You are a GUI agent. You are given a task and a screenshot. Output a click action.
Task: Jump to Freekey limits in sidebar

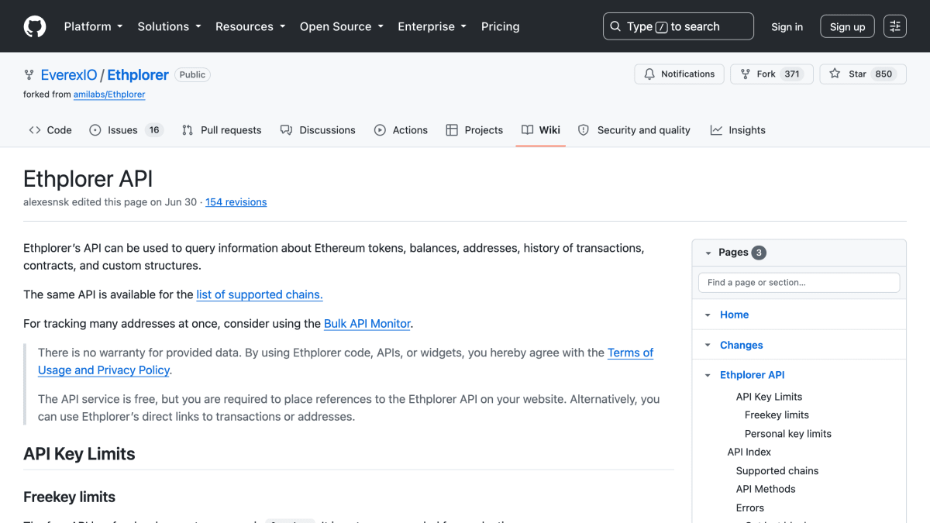pyautogui.click(x=777, y=415)
